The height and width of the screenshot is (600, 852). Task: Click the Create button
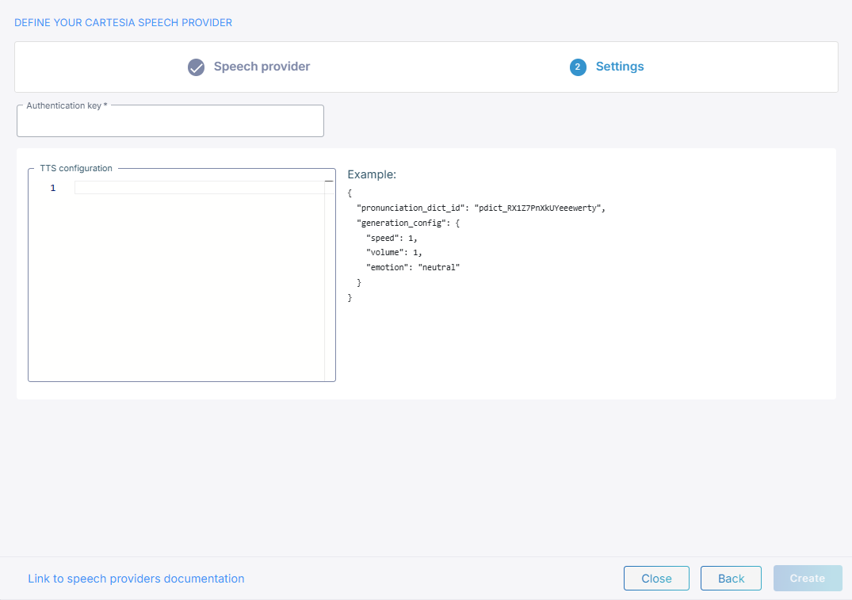tap(808, 579)
